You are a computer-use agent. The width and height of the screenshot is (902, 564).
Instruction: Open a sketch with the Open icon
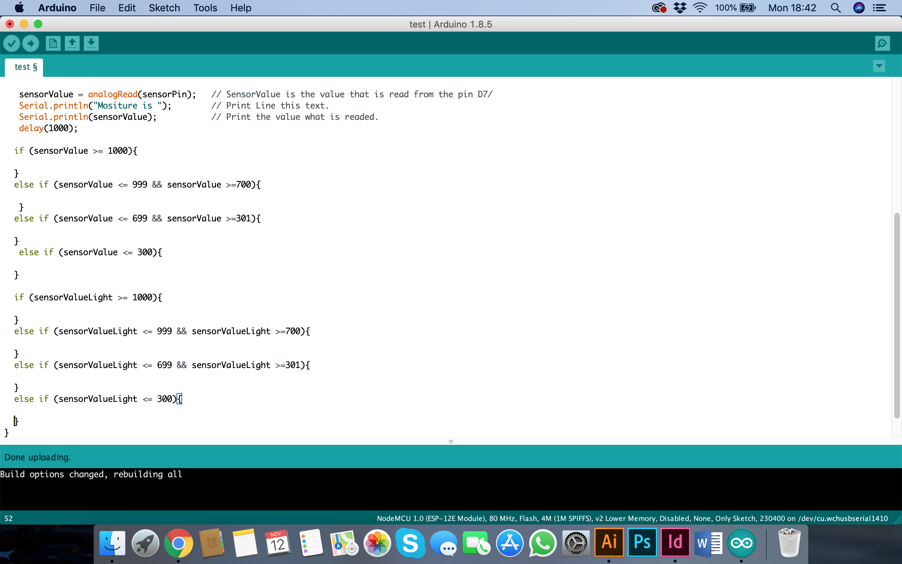click(x=72, y=44)
